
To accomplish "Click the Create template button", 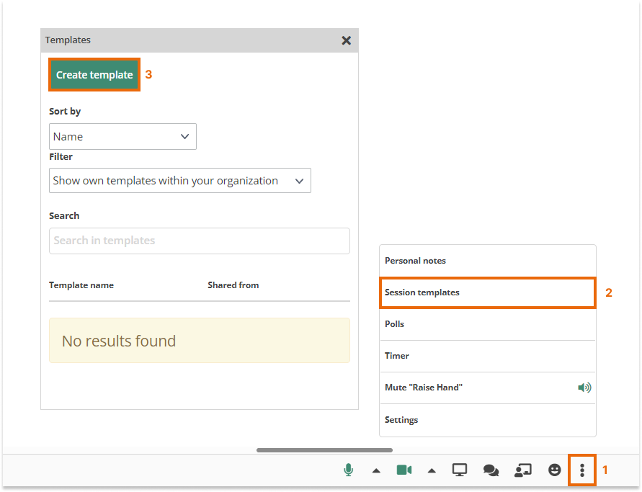I will tap(94, 74).
